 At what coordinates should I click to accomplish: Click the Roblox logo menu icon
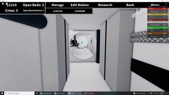pyautogui.click(x=3, y=4)
